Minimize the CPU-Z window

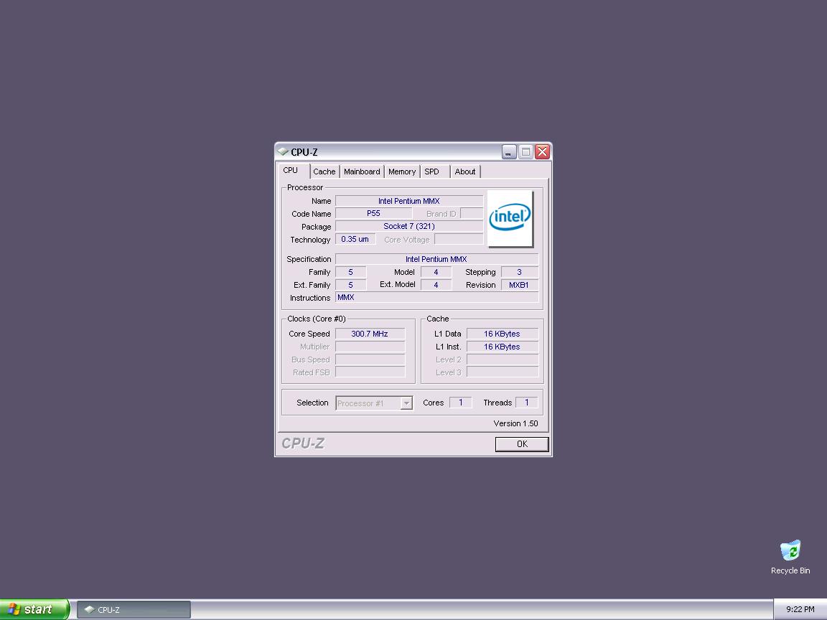pos(508,152)
